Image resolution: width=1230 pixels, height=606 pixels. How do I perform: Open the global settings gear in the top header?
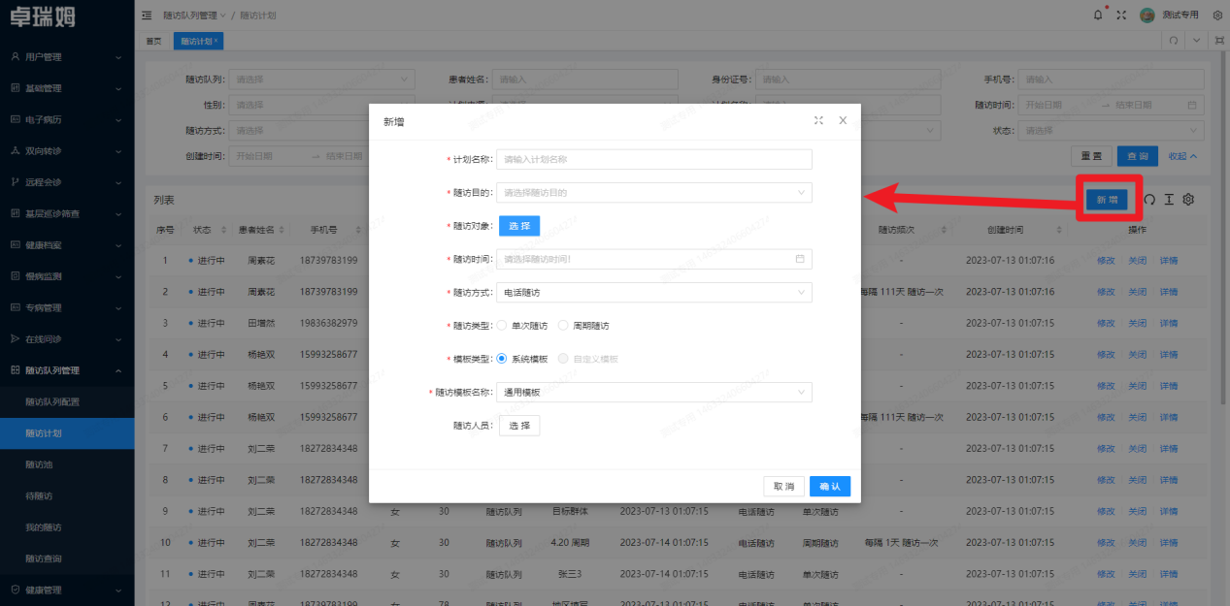point(1217,16)
